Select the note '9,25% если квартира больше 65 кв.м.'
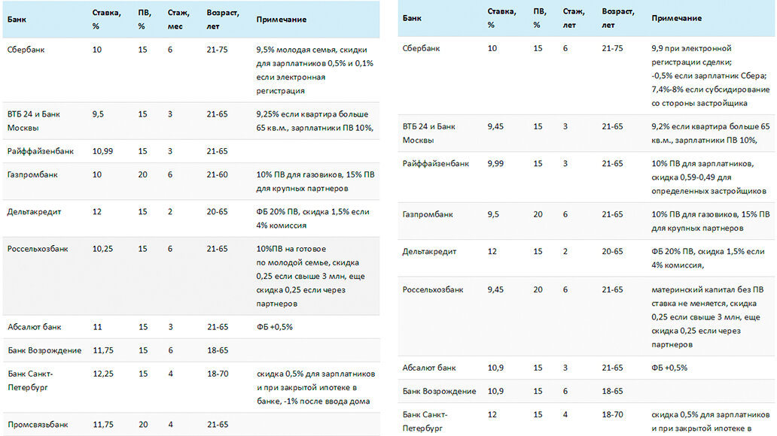This screenshot has width=777, height=436. click(x=315, y=121)
